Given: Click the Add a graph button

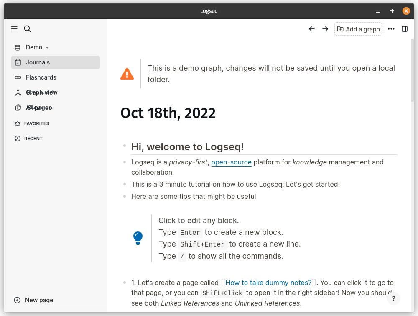Looking at the screenshot, I should pos(358,29).
